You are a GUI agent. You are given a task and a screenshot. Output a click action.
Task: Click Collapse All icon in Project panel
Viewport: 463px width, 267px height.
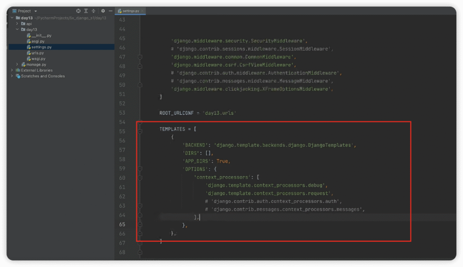click(94, 11)
